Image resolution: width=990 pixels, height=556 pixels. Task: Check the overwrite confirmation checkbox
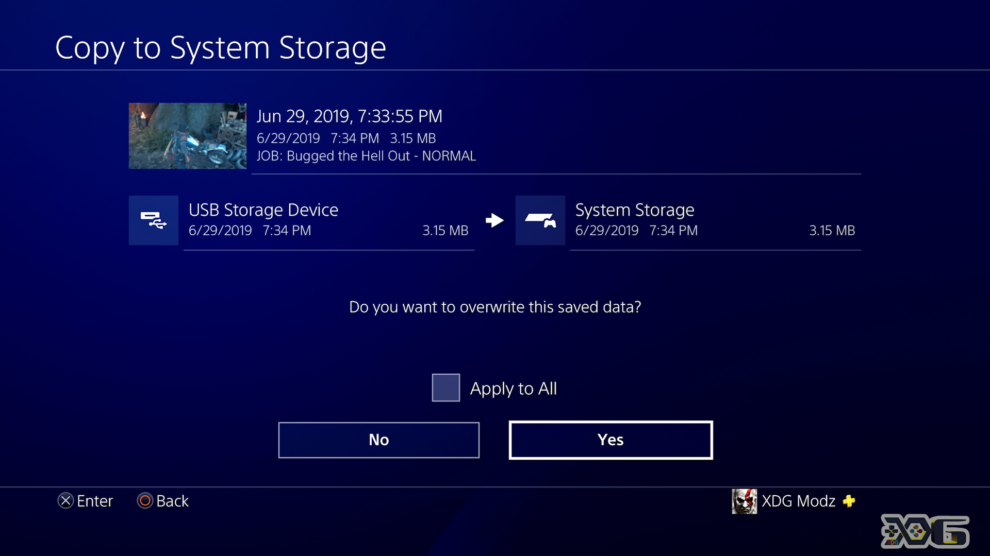pyautogui.click(x=445, y=387)
